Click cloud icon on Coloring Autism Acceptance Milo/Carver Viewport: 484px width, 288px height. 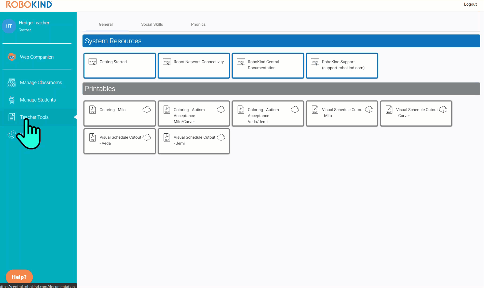tap(221, 110)
